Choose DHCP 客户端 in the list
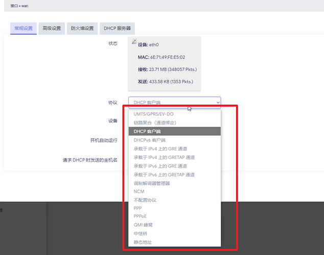The height and width of the screenshot is (255, 324). coord(175,131)
